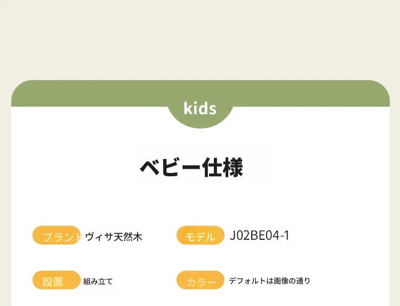Click the デフォルトは画像の通り color text

pos(269,281)
